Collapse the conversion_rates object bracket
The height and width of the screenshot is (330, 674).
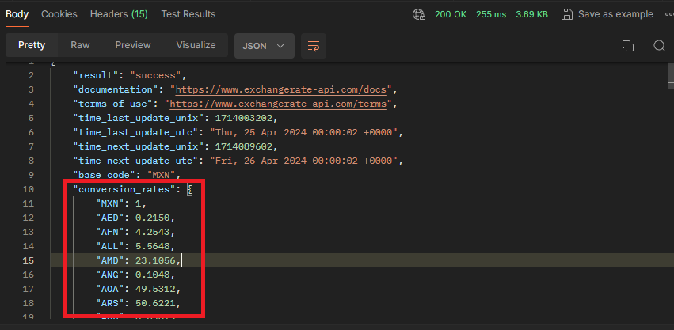tap(189, 189)
